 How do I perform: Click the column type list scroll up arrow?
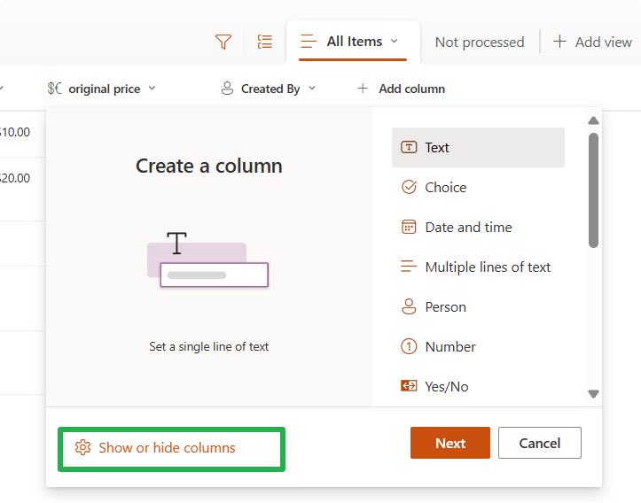(594, 120)
